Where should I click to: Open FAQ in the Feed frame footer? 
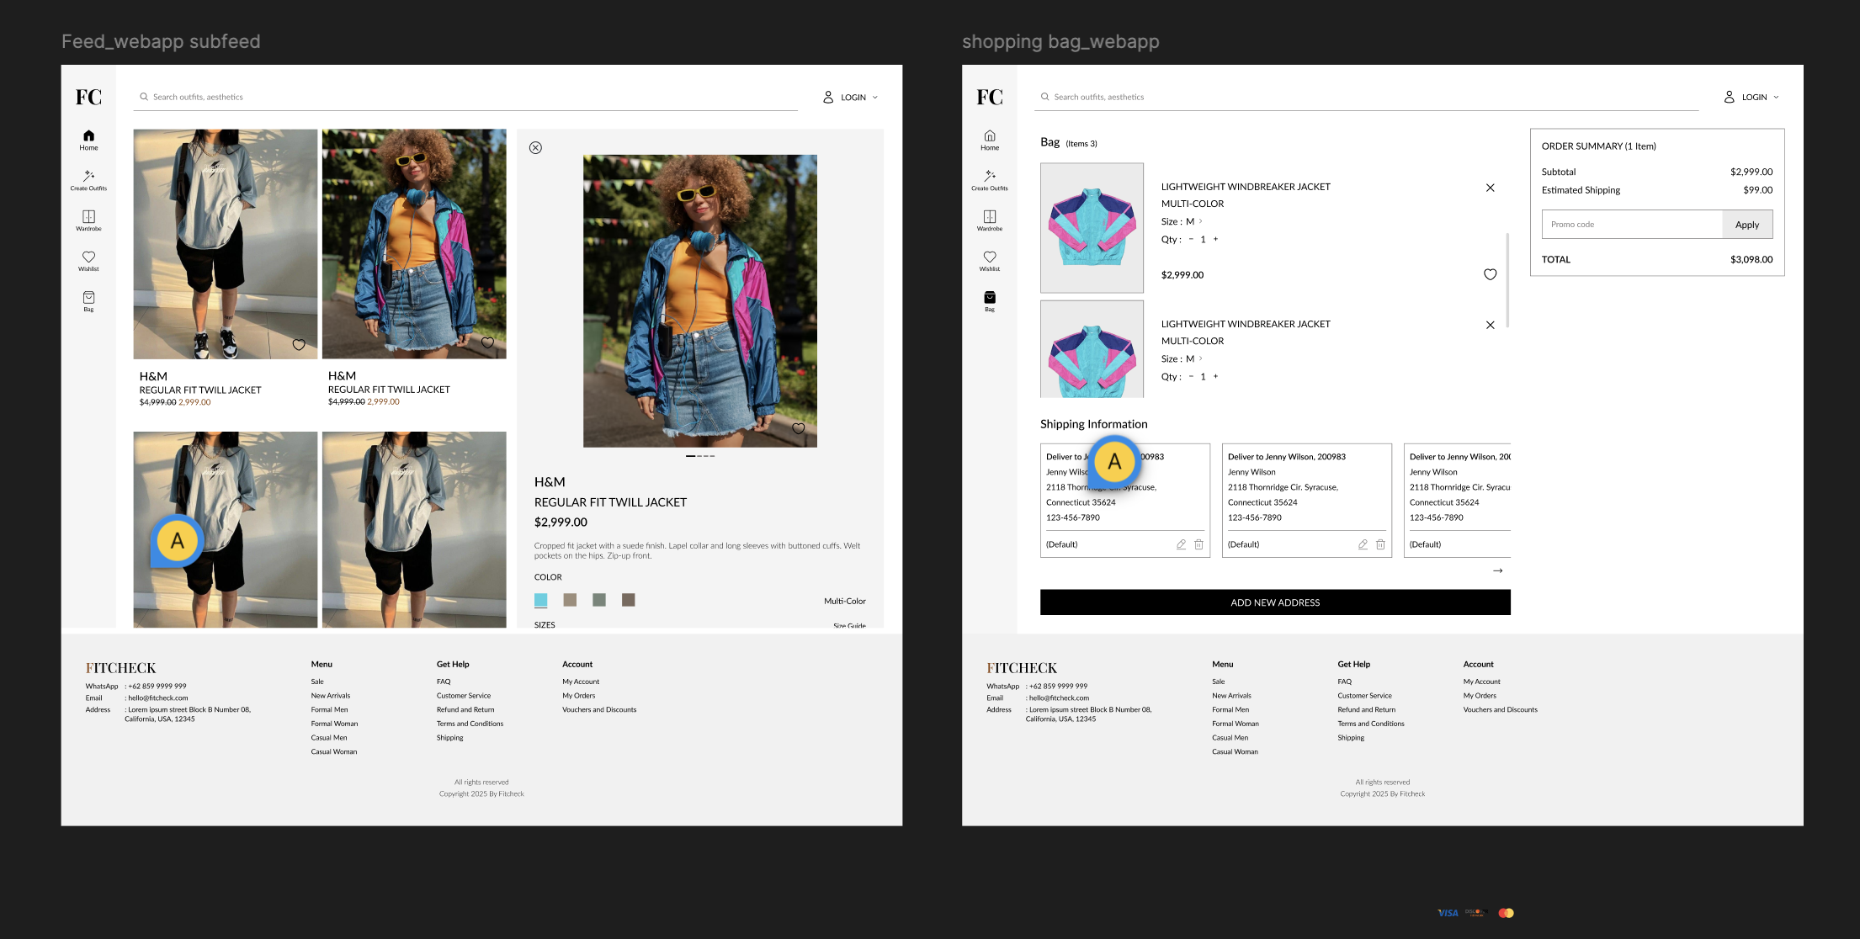click(x=444, y=682)
